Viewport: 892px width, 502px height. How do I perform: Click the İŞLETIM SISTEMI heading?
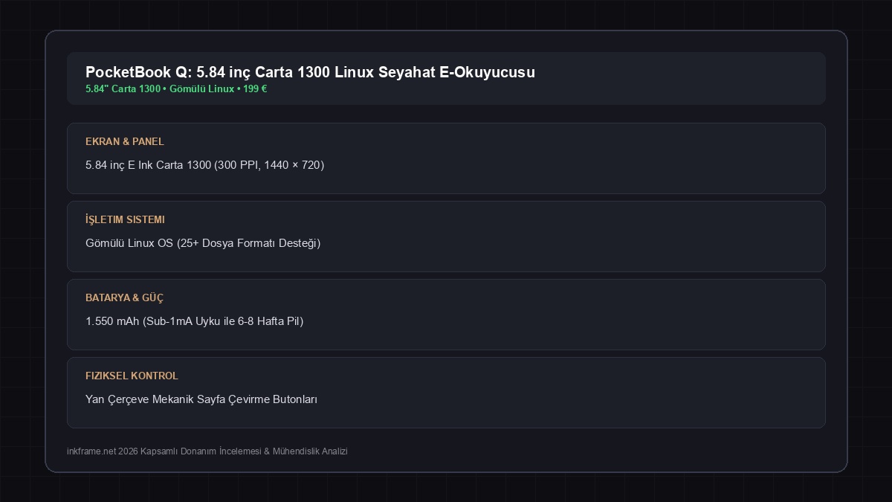tap(125, 219)
